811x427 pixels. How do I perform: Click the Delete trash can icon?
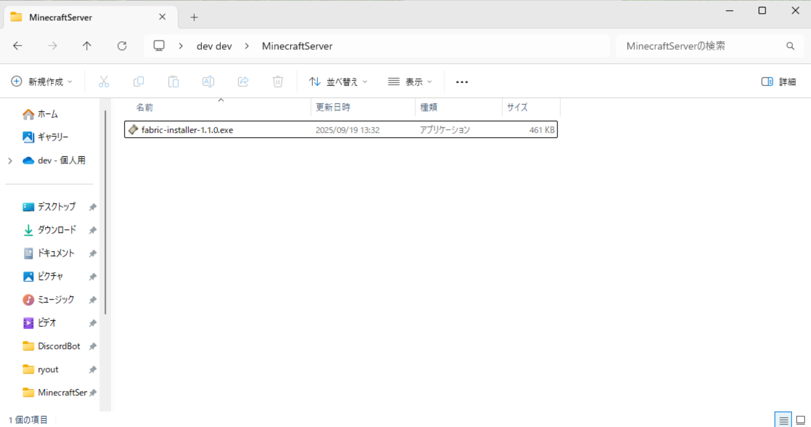click(x=278, y=82)
